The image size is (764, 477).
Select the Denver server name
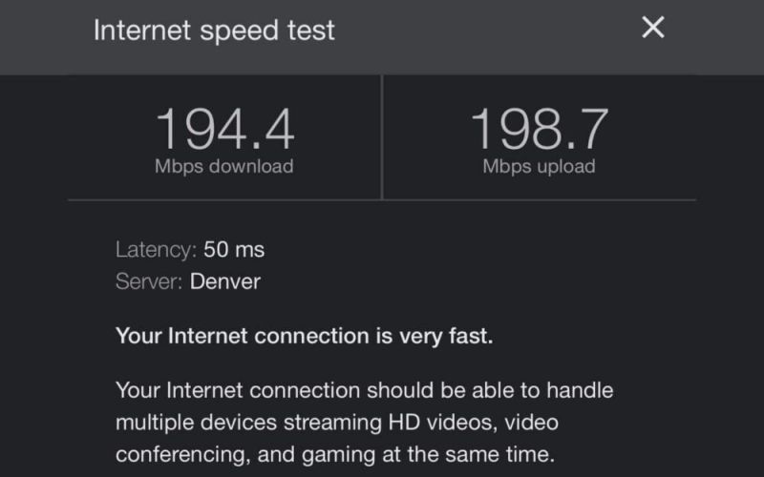(x=225, y=281)
